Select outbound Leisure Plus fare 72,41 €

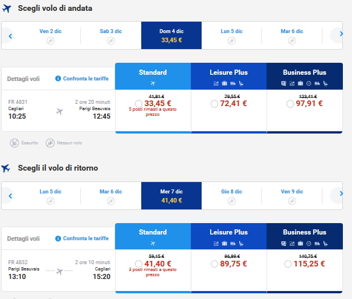214,104
